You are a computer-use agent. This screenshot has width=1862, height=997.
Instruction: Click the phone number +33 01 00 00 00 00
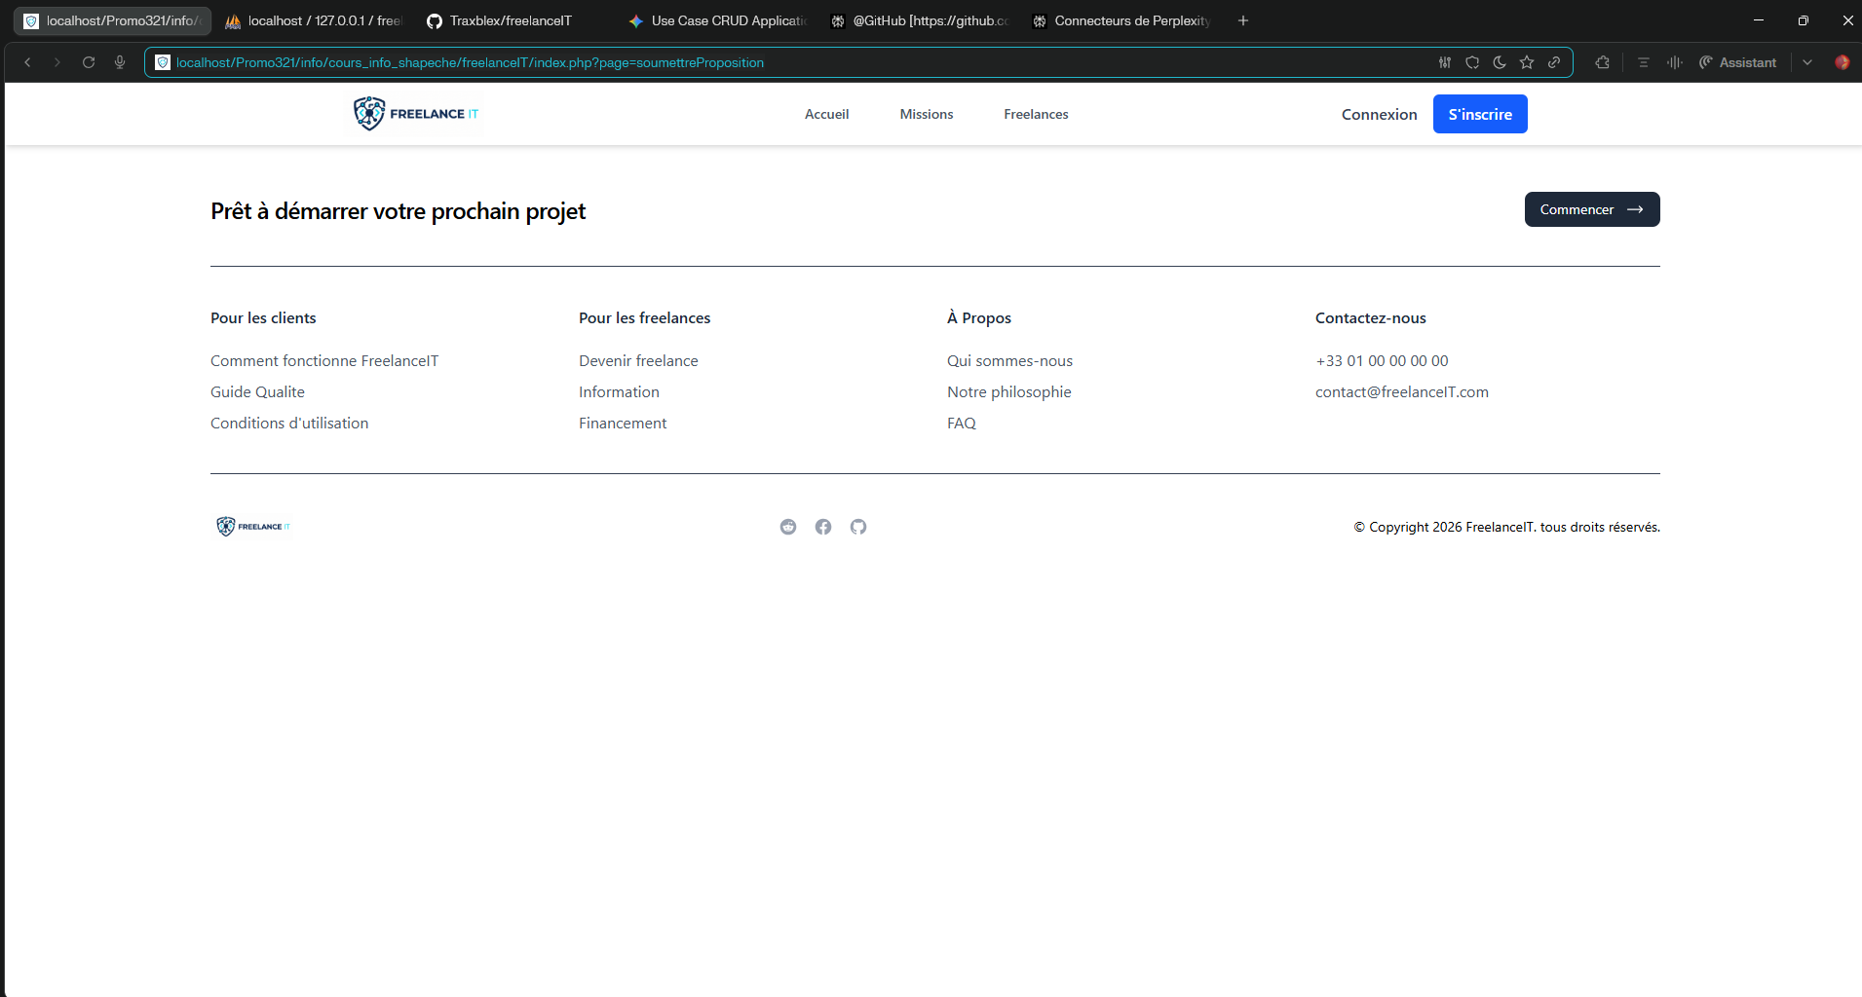coord(1382,360)
